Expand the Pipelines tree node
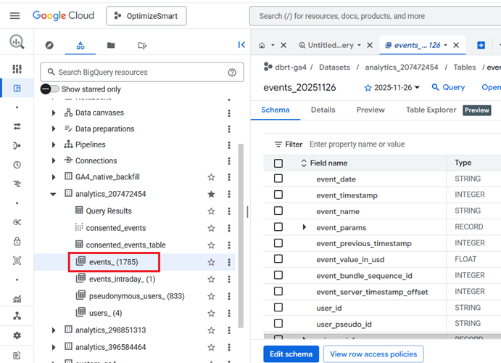Screen dimensions: 501x363 point(54,145)
